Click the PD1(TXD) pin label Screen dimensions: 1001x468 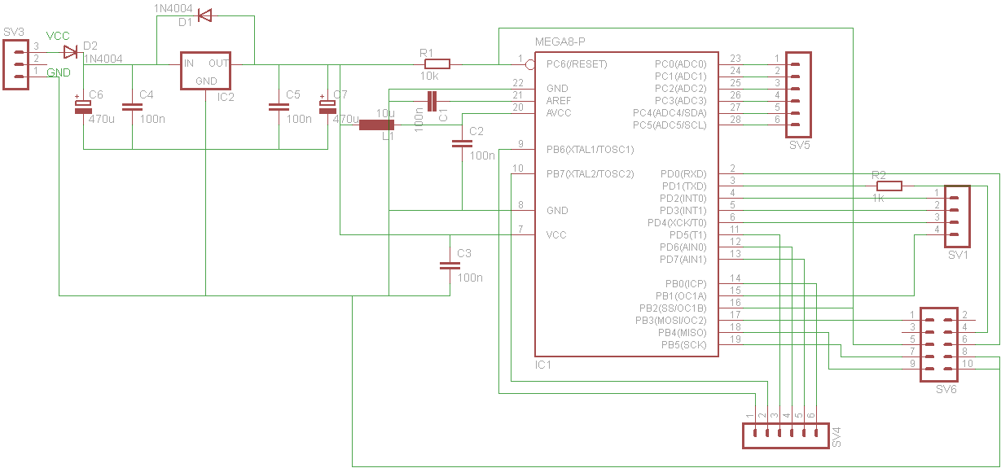(683, 186)
